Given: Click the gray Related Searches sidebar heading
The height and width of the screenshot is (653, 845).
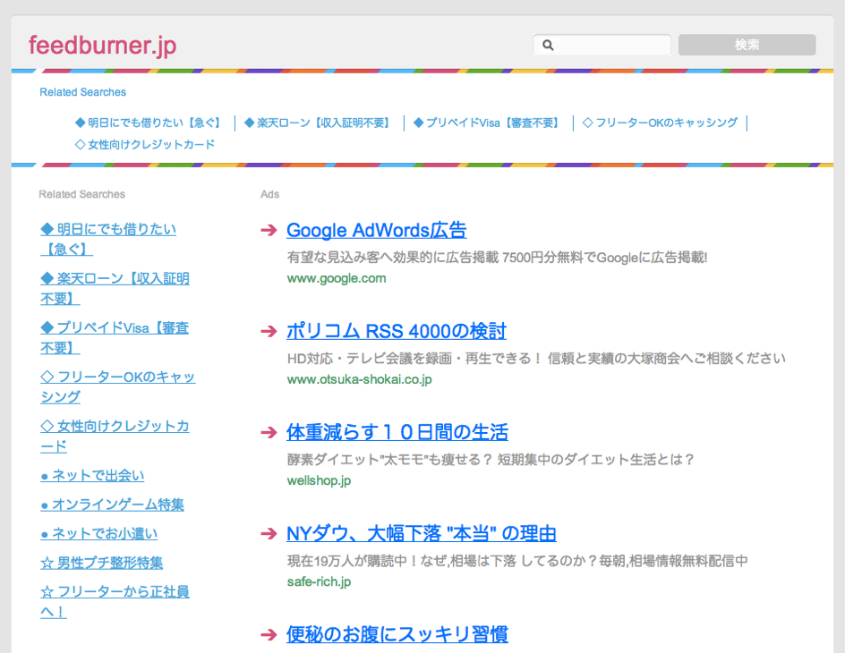Looking at the screenshot, I should (82, 194).
